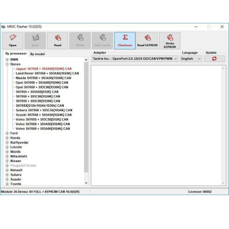Click tree panel scrollbar down arrow
The width and height of the screenshot is (229, 229).
86,183
